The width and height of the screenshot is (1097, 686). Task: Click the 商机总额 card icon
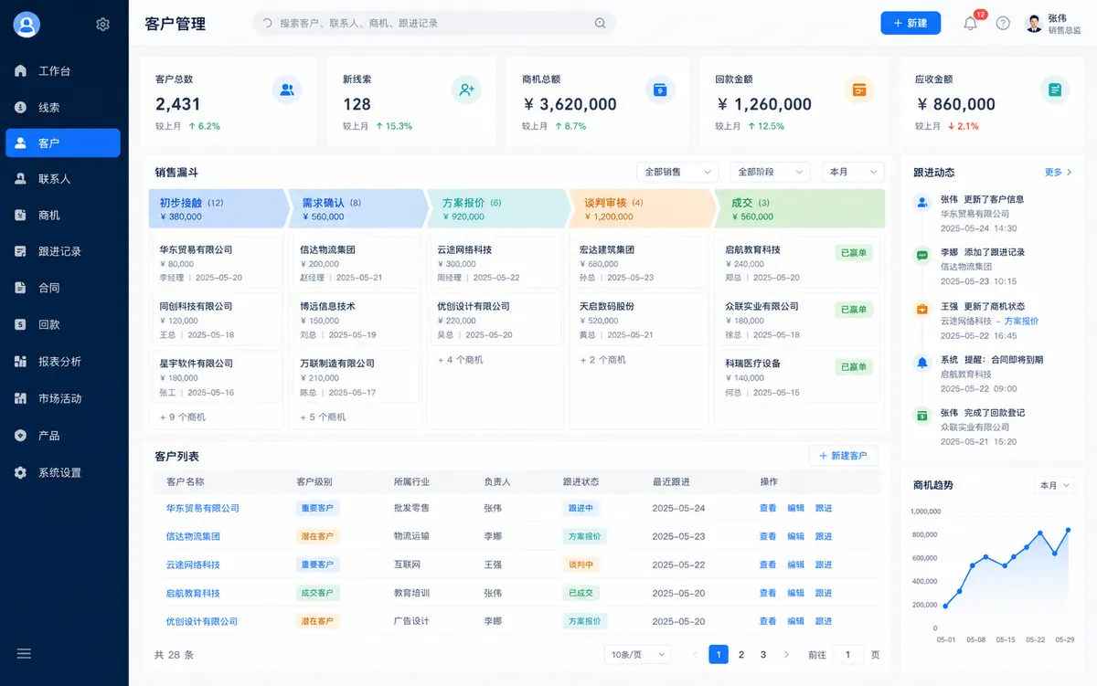[659, 90]
